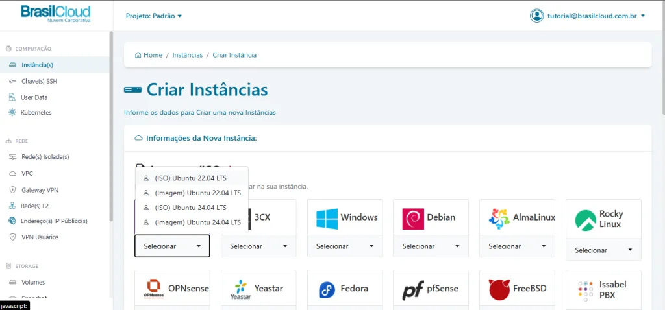The image size is (665, 310).
Task: Click the VPN Usuários shield icon
Action: 13,237
